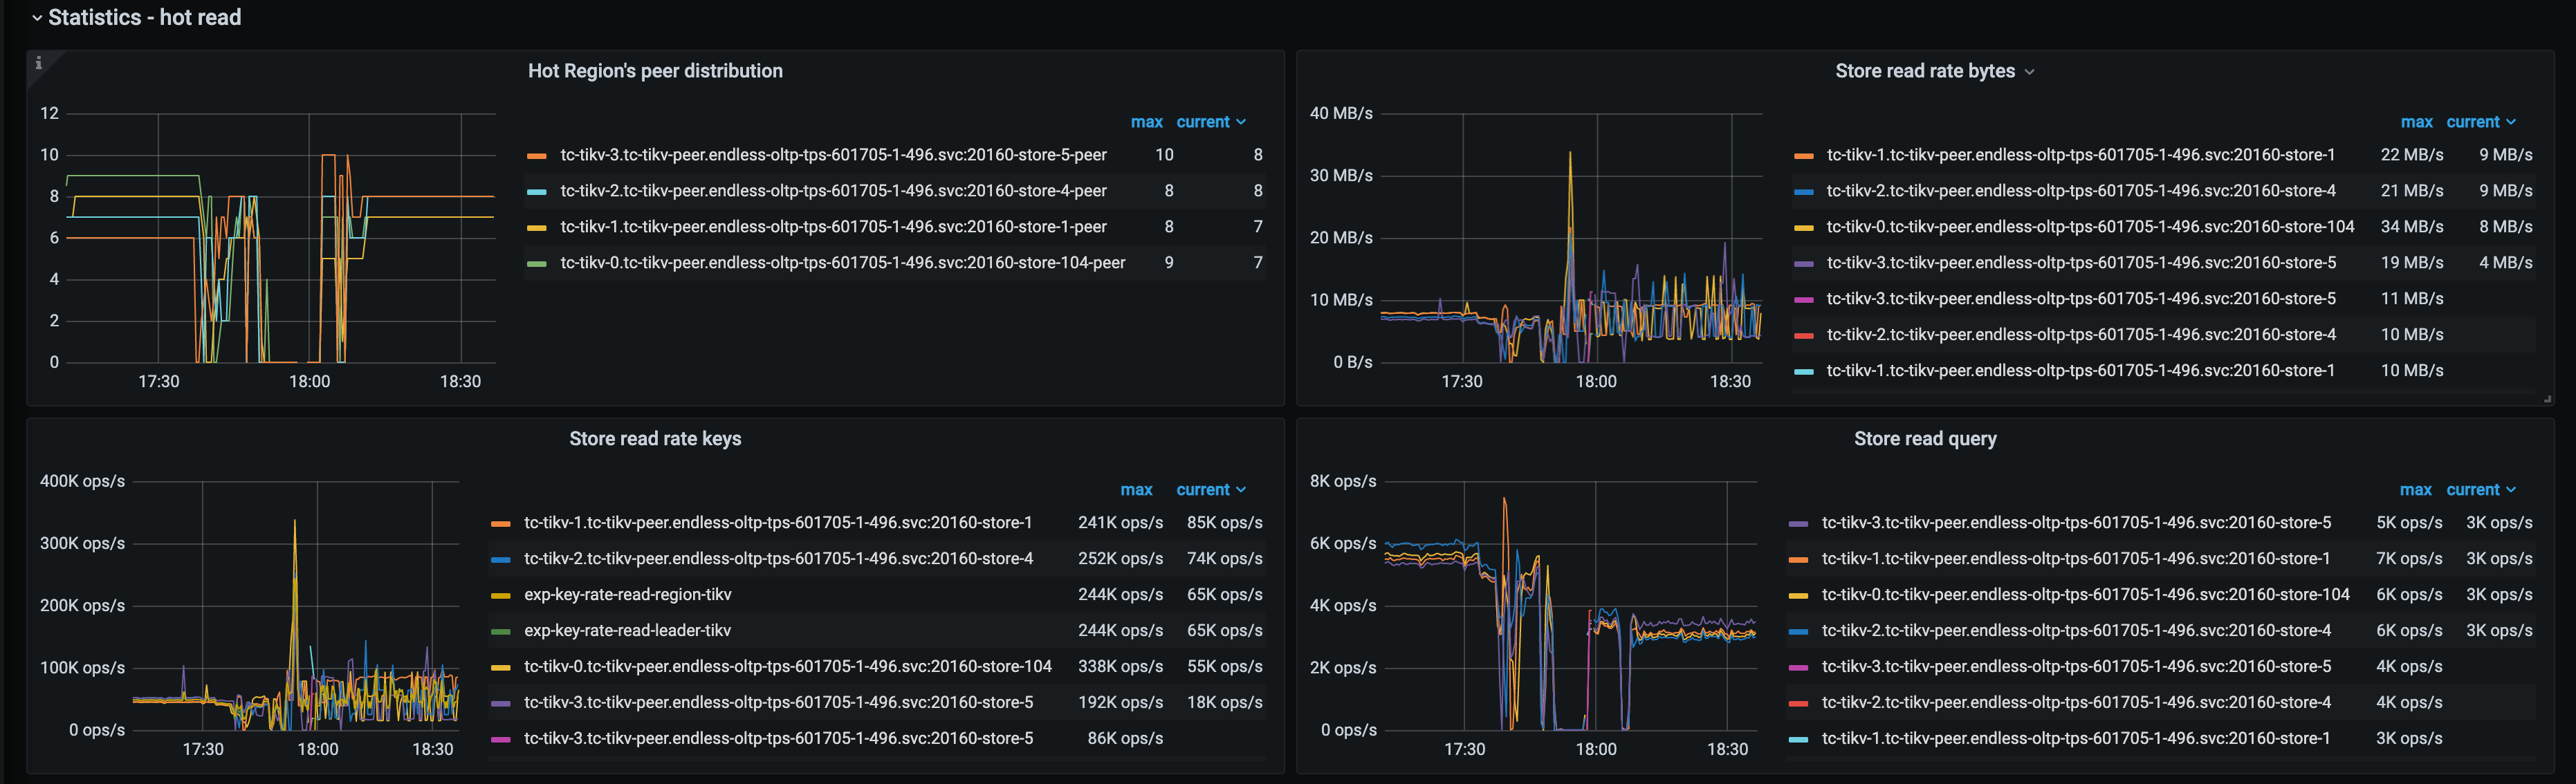This screenshot has width=2576, height=784.
Task: Open the current sort dropdown in Store read query legend
Action: (2483, 489)
